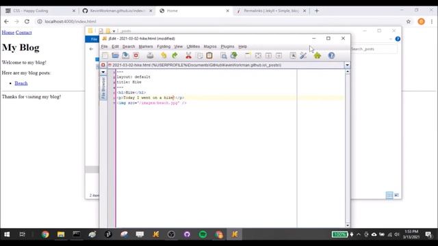Open the dockable menu arrow above File Browser

[x=103, y=72]
